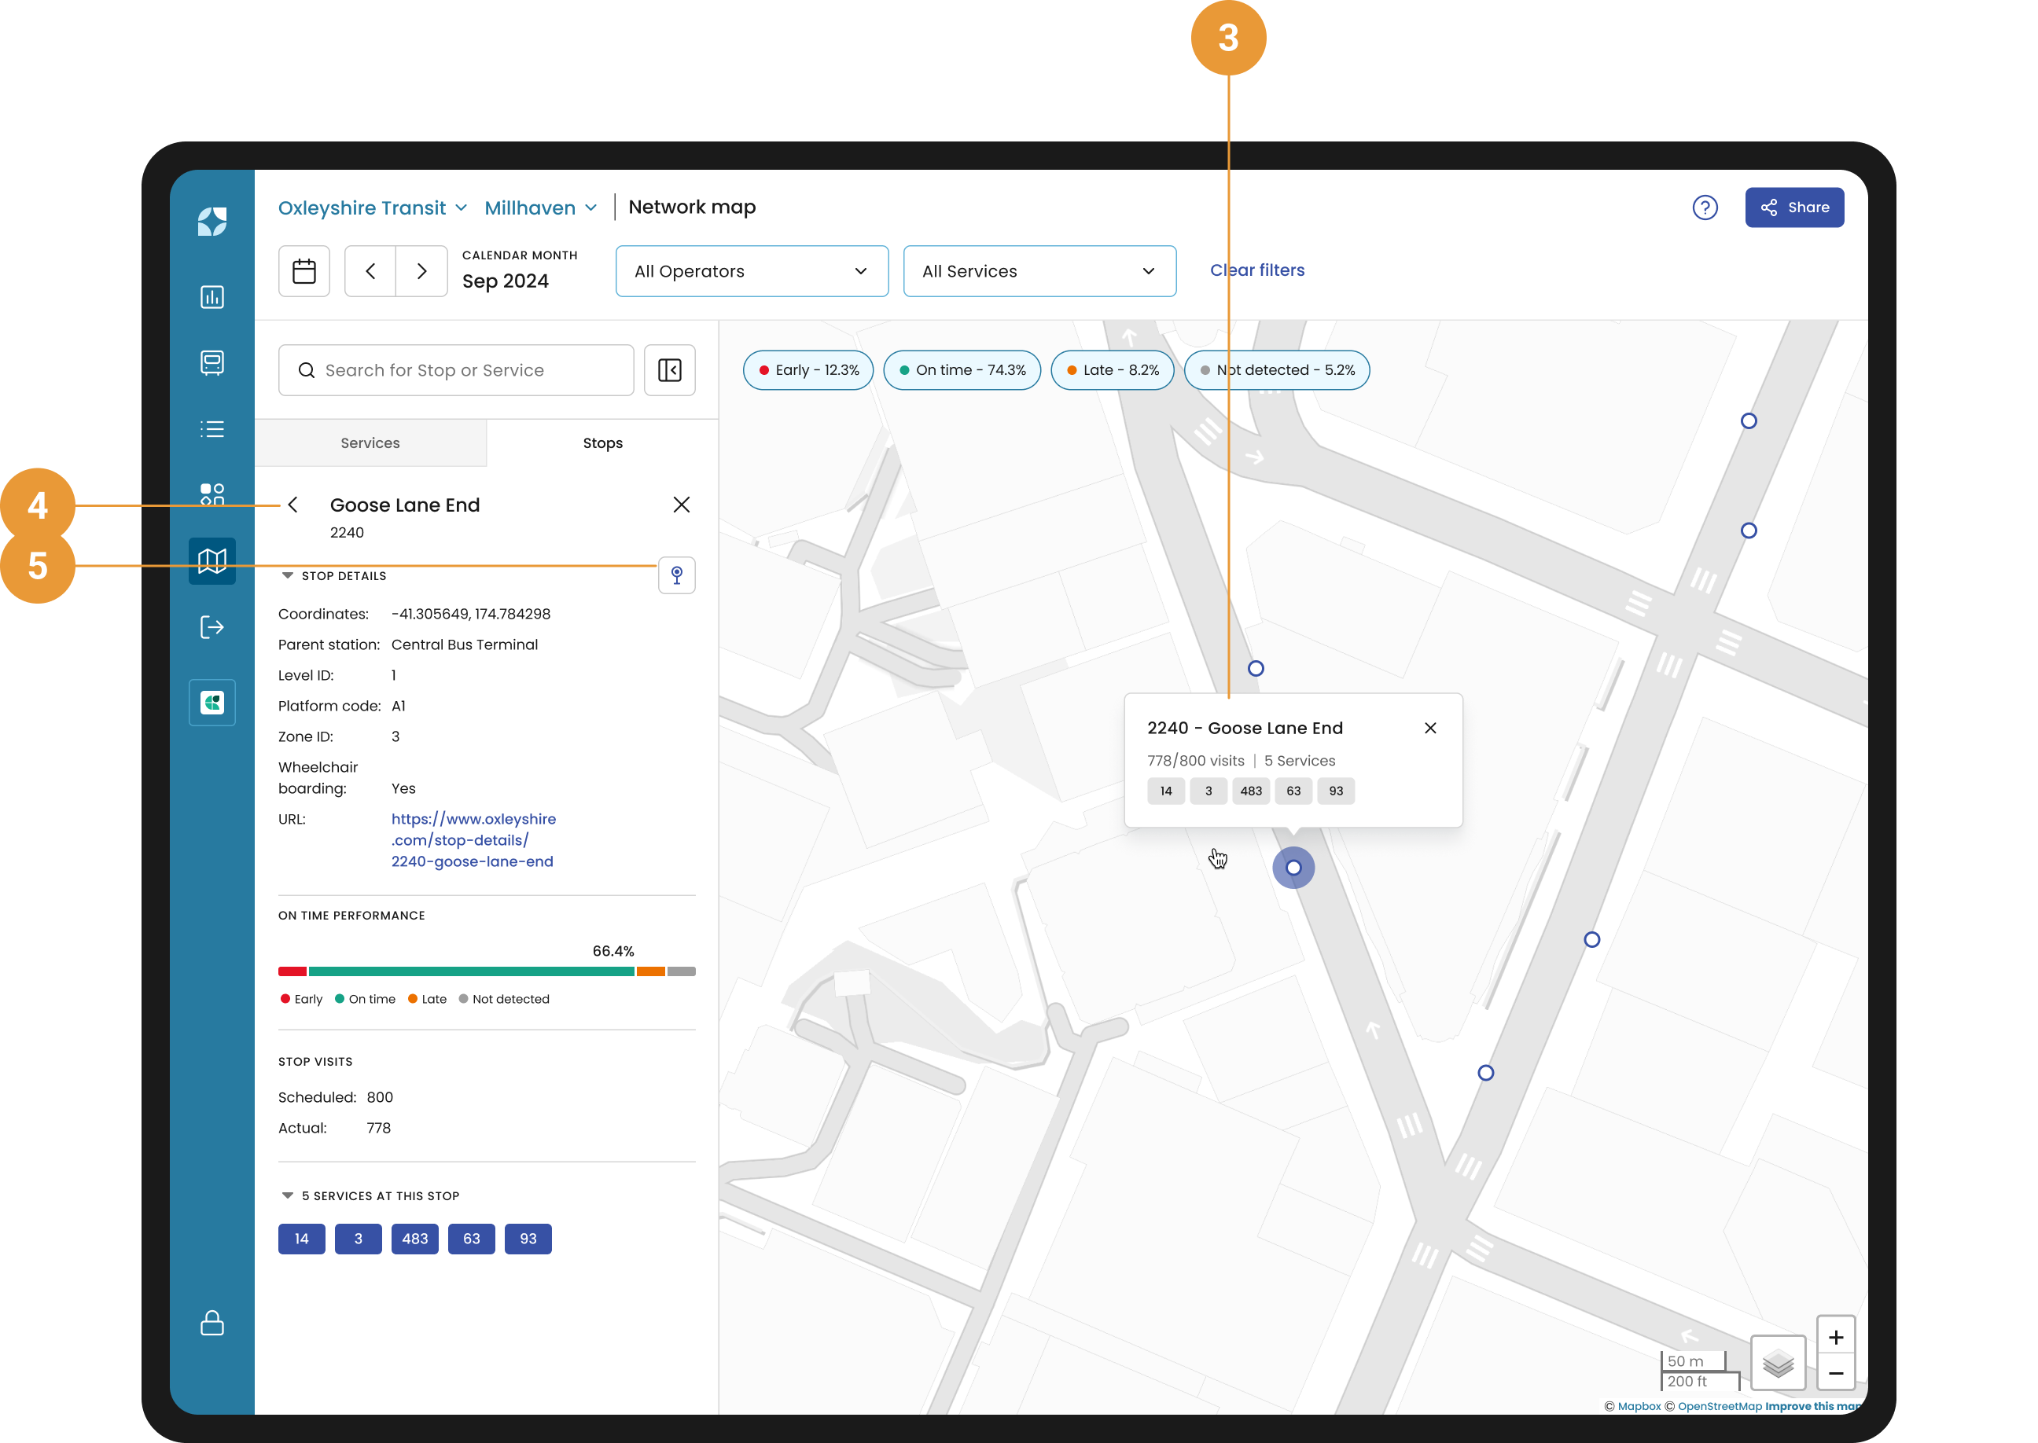Open the All Operators dropdown
Screen dimensions: 2038x1443
pyautogui.click(x=751, y=271)
